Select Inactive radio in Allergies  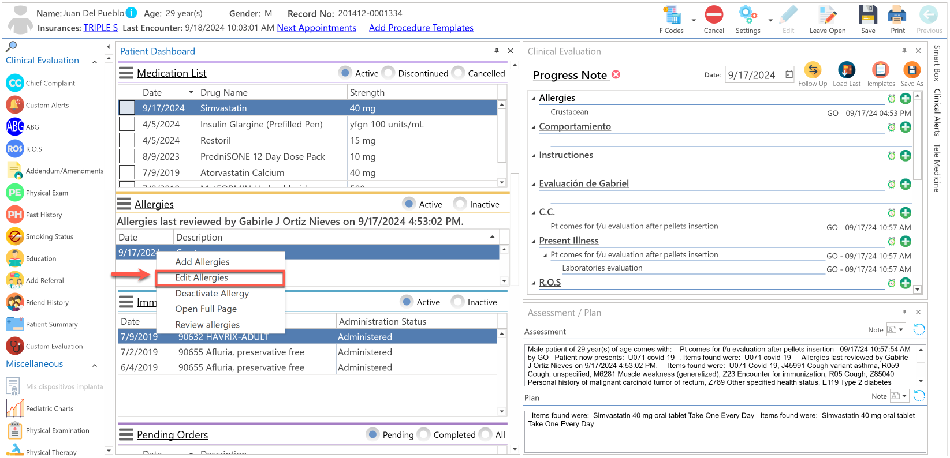coord(460,204)
